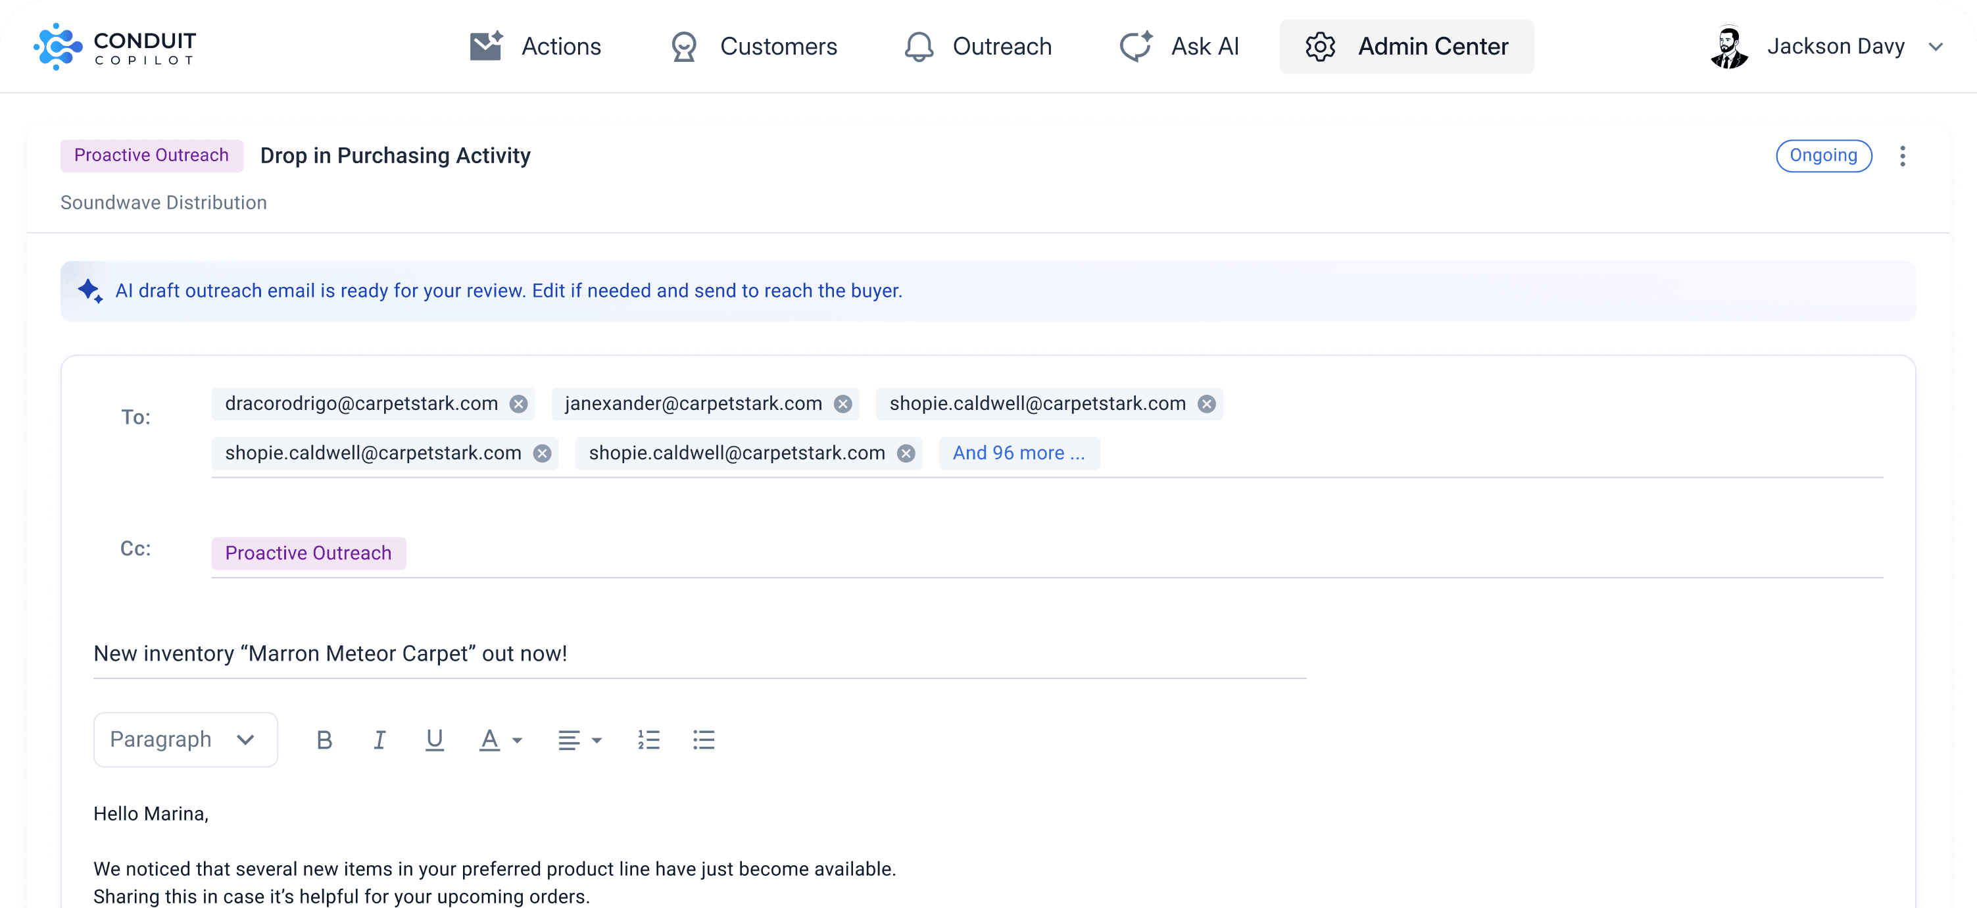The image size is (1977, 908).
Task: Open the three-dot more options menu
Action: point(1902,156)
